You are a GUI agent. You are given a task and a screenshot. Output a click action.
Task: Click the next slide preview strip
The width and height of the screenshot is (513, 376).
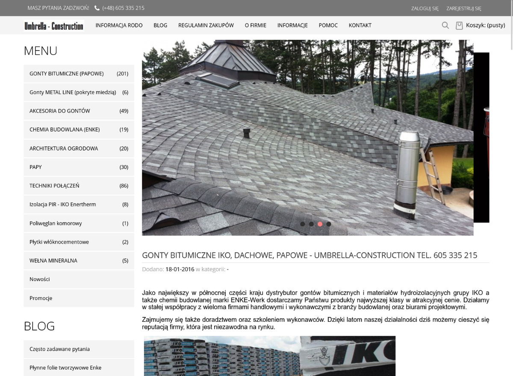click(x=481, y=137)
